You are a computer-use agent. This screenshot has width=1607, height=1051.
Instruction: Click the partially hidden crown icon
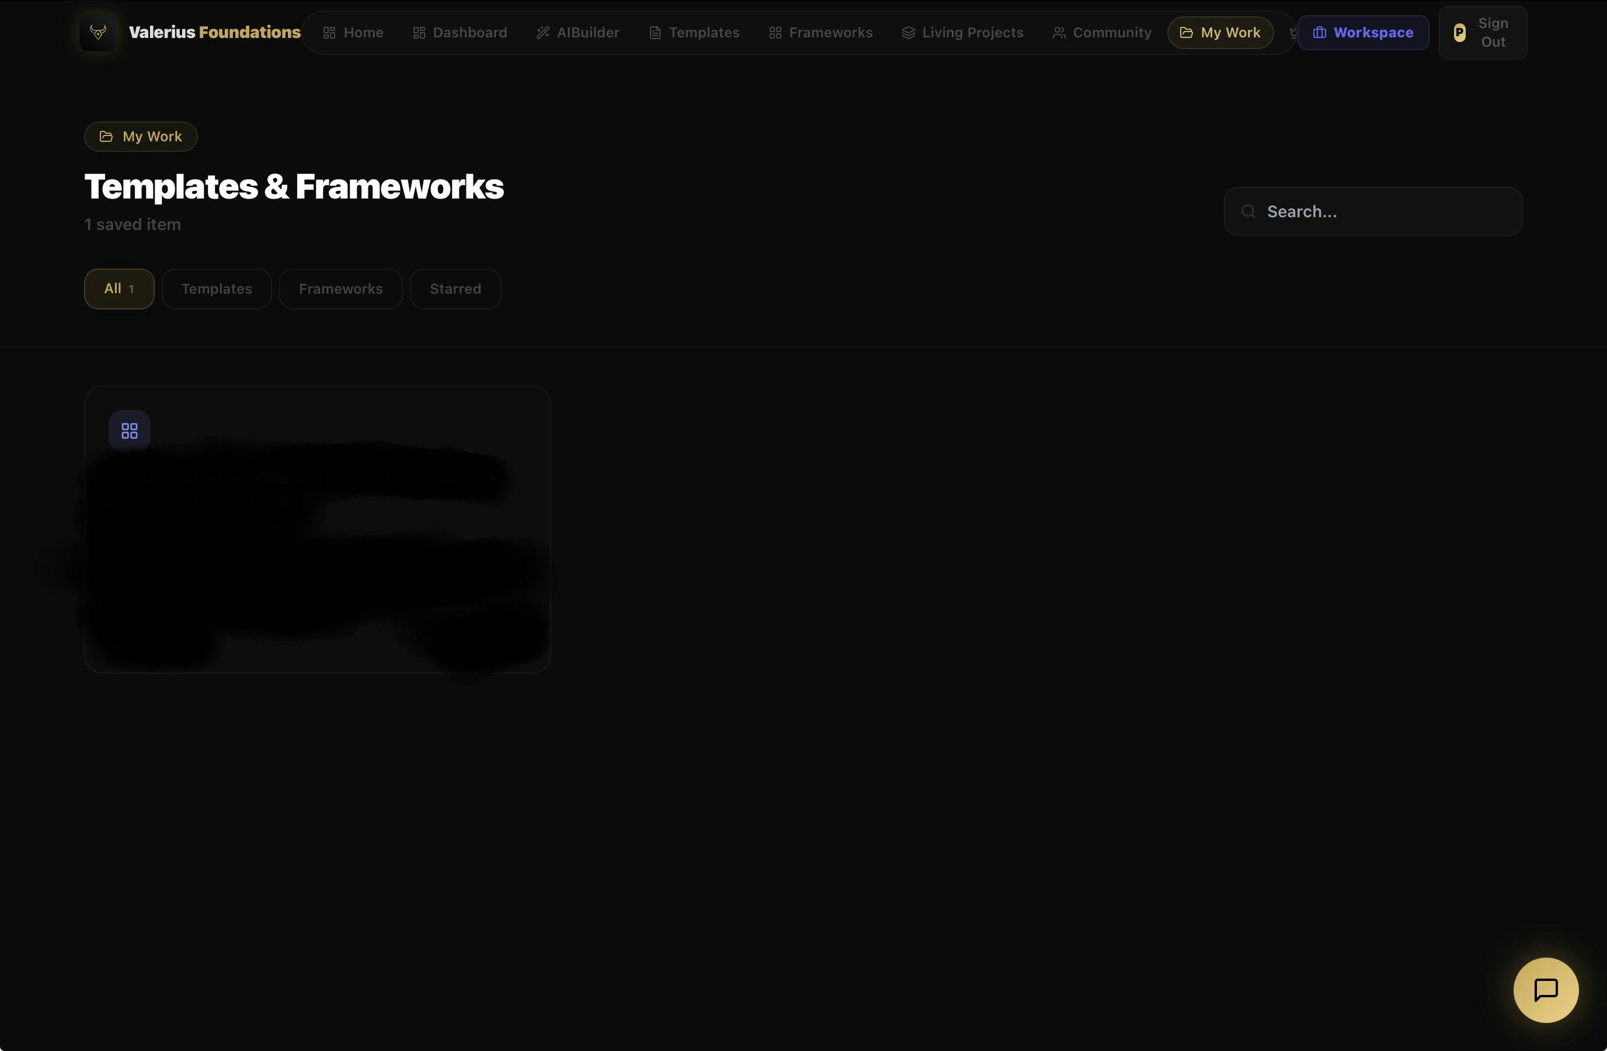(1292, 32)
